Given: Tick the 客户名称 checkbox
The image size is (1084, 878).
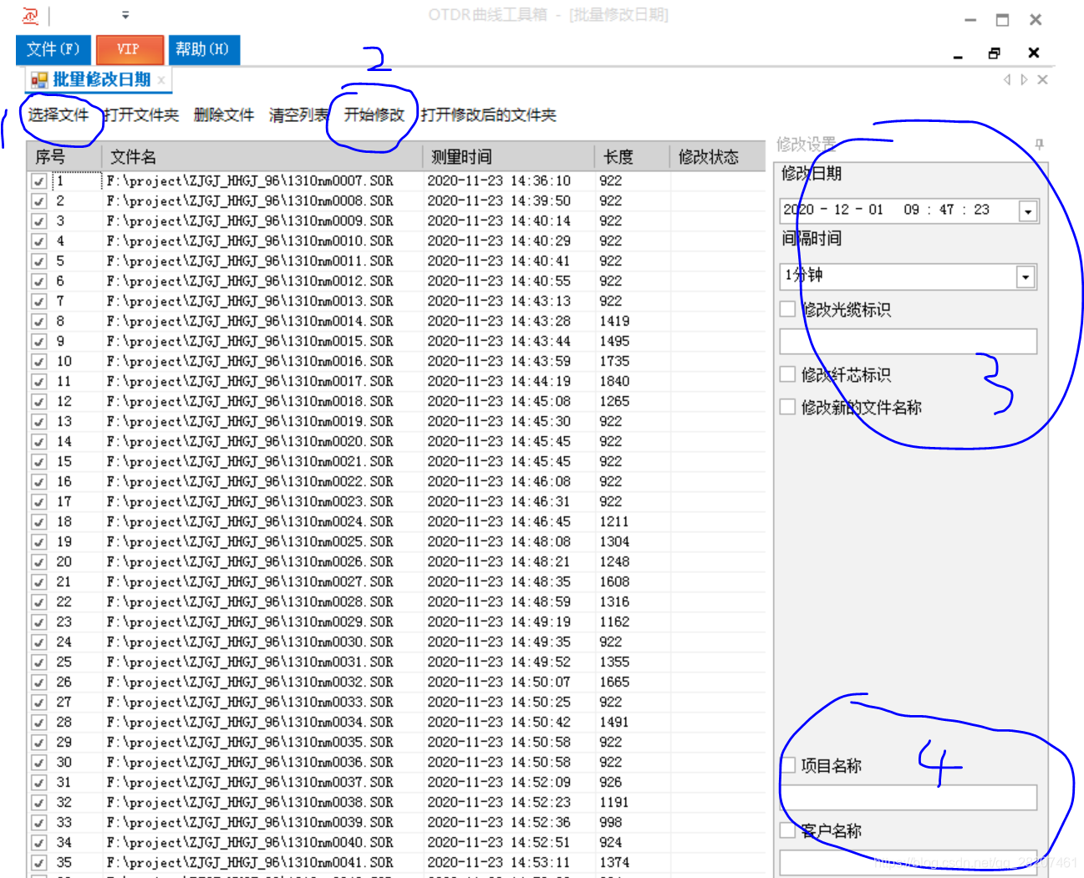Looking at the screenshot, I should point(787,830).
